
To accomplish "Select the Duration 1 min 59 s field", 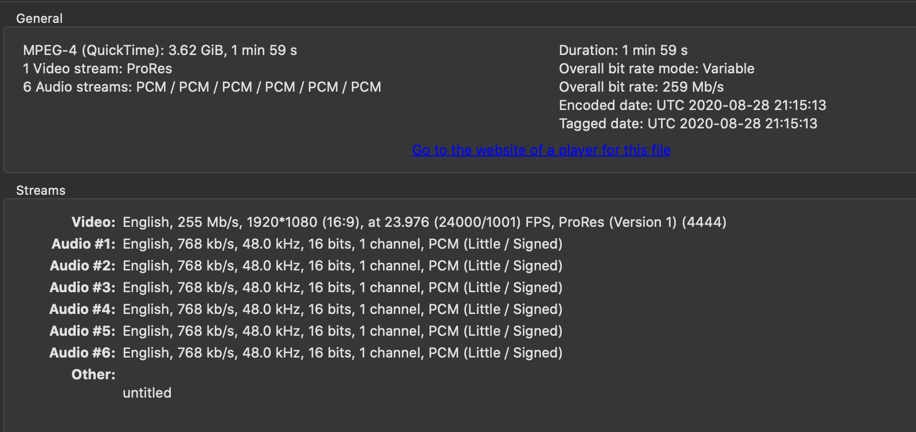I will 624,50.
